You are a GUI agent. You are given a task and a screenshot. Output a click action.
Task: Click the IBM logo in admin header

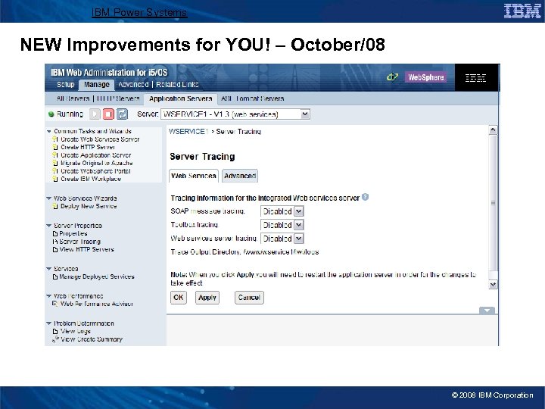[475, 77]
